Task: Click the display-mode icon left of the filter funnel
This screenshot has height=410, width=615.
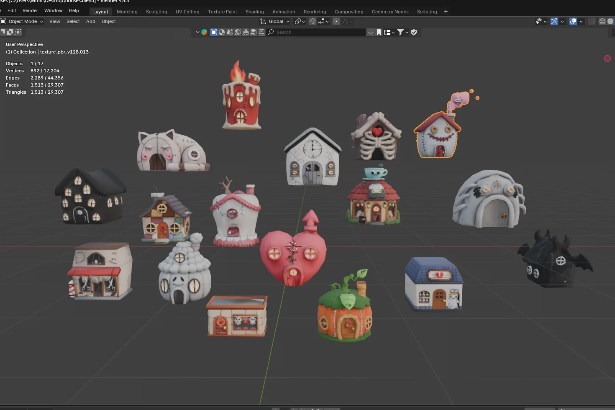Action: (x=387, y=32)
